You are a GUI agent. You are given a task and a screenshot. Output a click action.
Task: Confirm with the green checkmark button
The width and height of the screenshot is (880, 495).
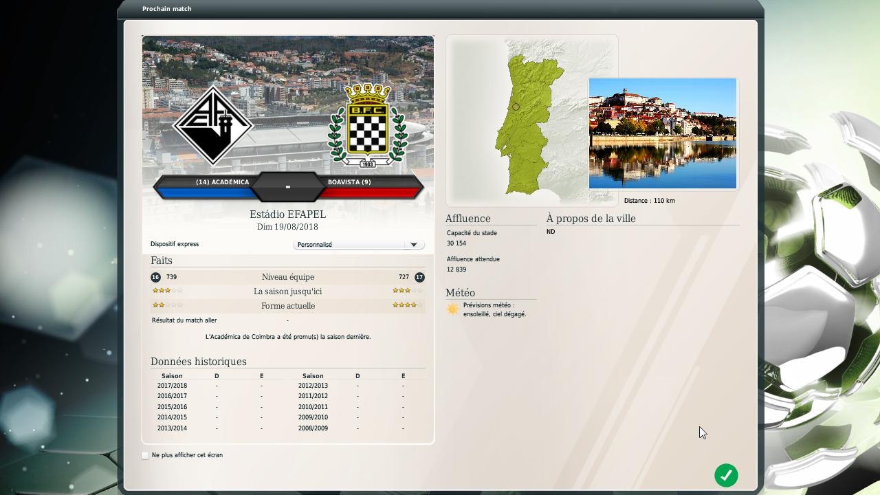726,475
